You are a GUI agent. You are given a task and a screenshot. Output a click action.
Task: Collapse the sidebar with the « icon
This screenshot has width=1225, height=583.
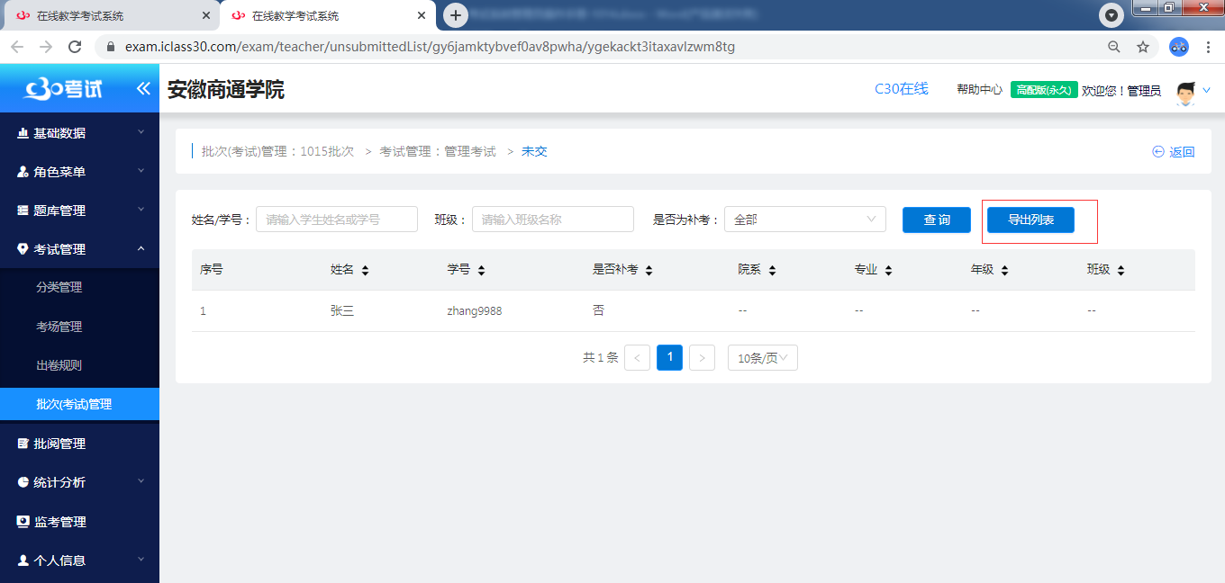[x=142, y=87]
